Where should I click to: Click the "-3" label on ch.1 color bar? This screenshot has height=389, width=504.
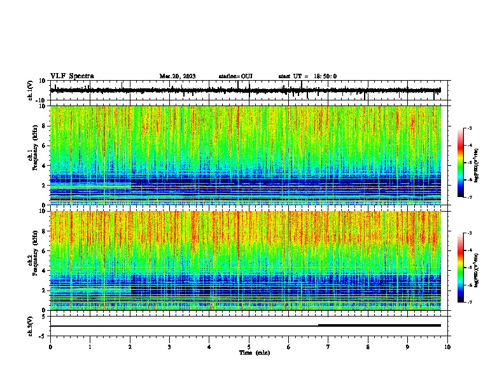click(x=469, y=128)
